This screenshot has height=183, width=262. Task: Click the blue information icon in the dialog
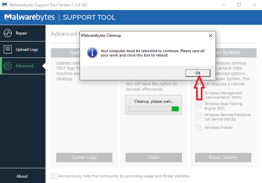coord(92,53)
